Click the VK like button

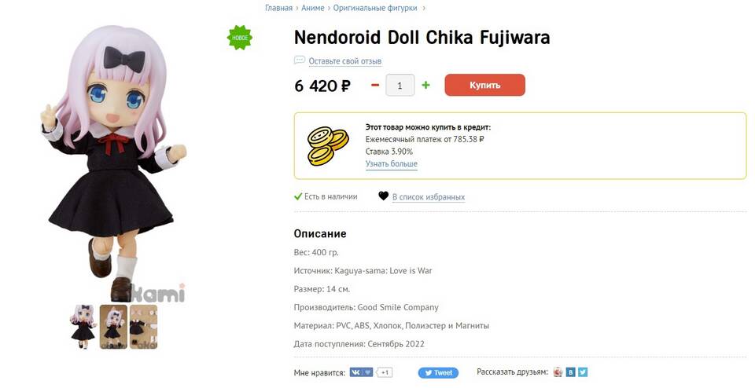coord(361,372)
